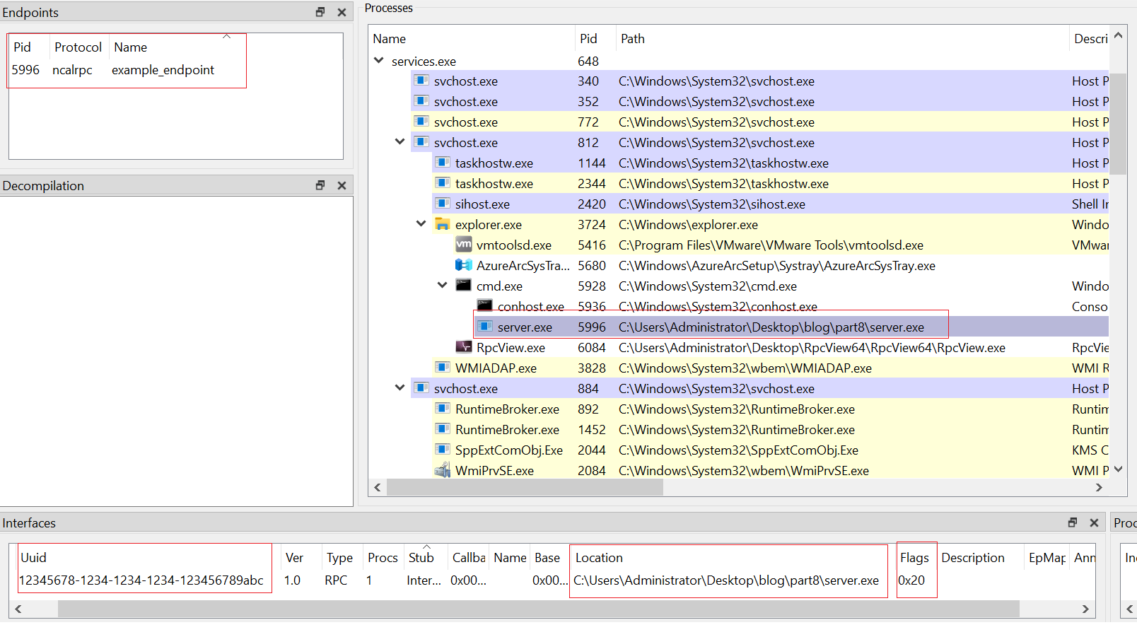Viewport: 1137px width, 637px height.
Task: Click the vmtoolsd.exe VMware icon
Action: tap(464, 245)
